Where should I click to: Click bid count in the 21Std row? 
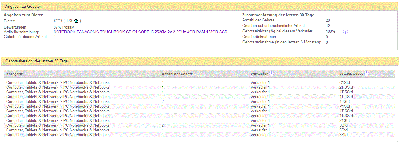coord(163,120)
